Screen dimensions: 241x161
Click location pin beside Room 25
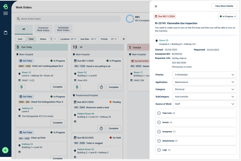click(x=157, y=41)
